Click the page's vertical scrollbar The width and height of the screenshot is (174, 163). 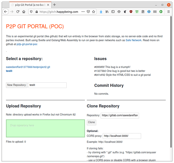pyautogui.click(x=171, y=82)
